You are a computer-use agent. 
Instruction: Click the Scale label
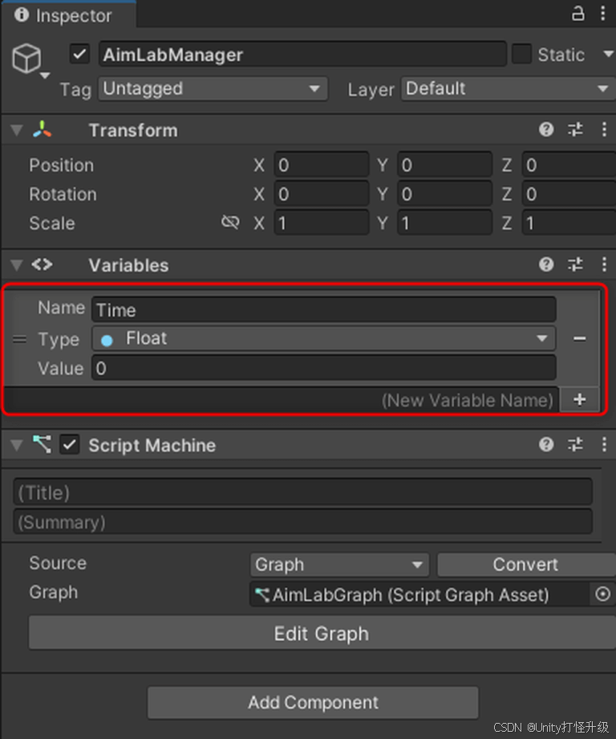(x=52, y=223)
